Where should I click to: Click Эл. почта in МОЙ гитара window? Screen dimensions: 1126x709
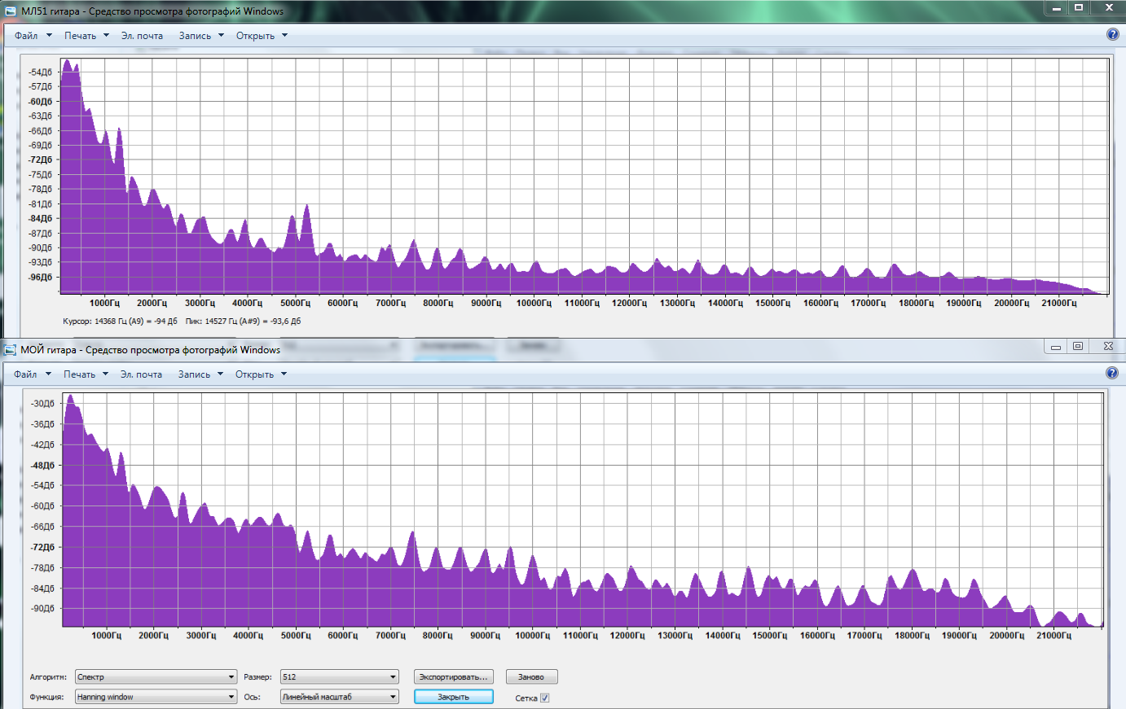(141, 374)
